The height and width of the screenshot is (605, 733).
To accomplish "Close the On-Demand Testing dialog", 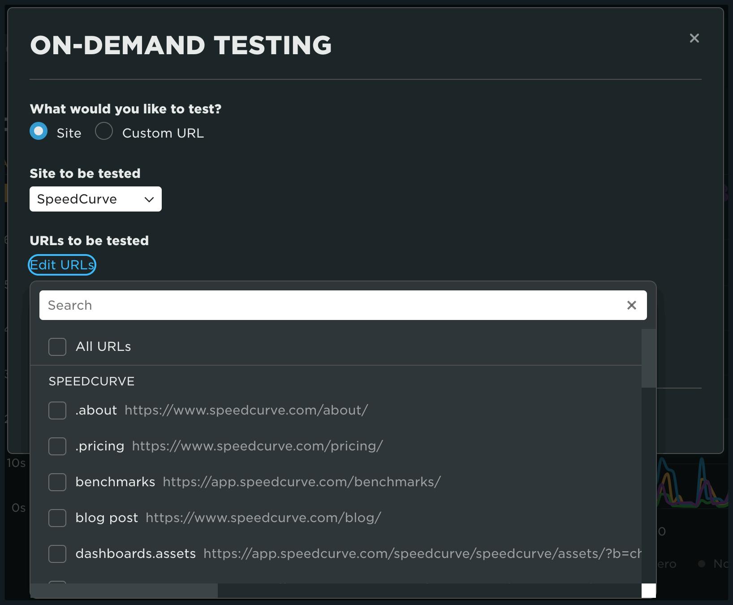I will coord(694,39).
